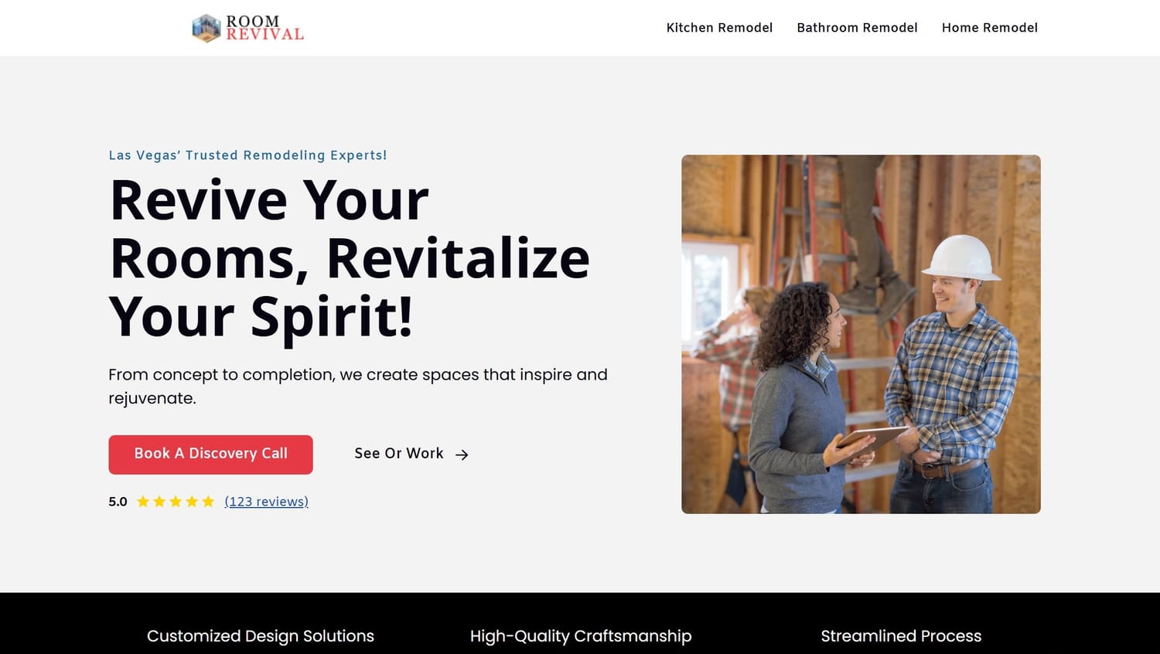Open the Kitchen Remodel menu item
Image resolution: width=1160 pixels, height=654 pixels.
click(x=719, y=28)
